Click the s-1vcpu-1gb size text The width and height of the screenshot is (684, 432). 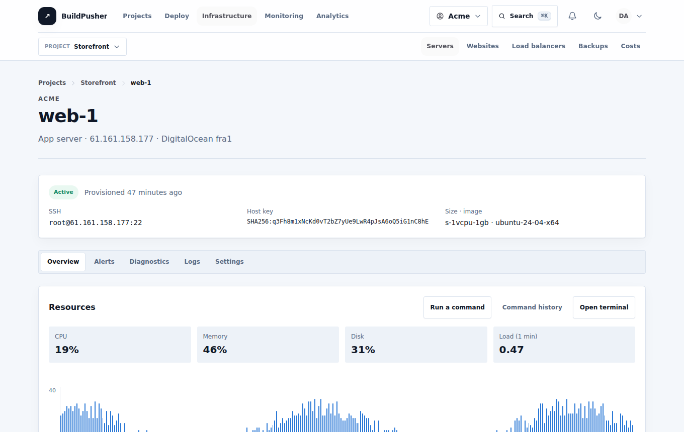coord(467,223)
